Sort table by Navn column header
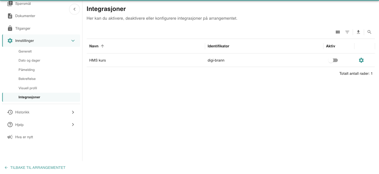Image resolution: width=379 pixels, height=174 pixels. pos(94,46)
